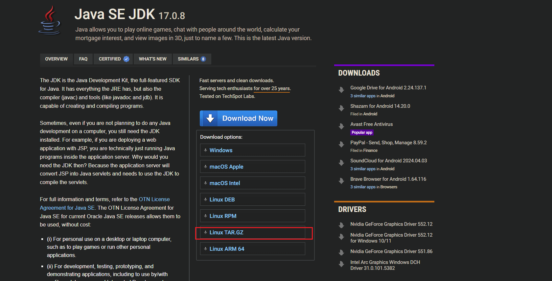Select the Linux DEB download
552x281 pixels.
(x=252, y=199)
